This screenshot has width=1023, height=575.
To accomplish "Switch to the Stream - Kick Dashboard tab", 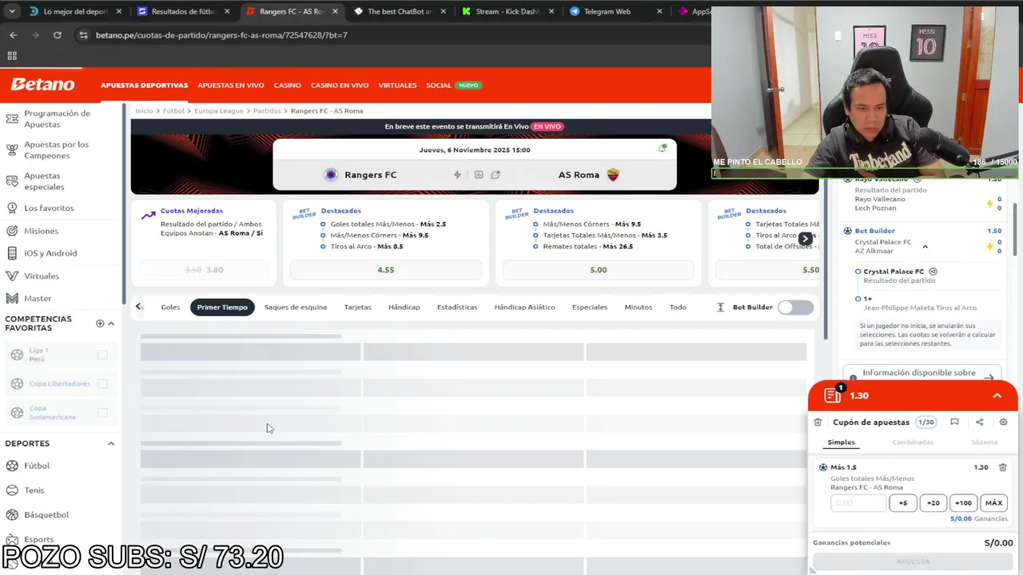I will pos(508,12).
